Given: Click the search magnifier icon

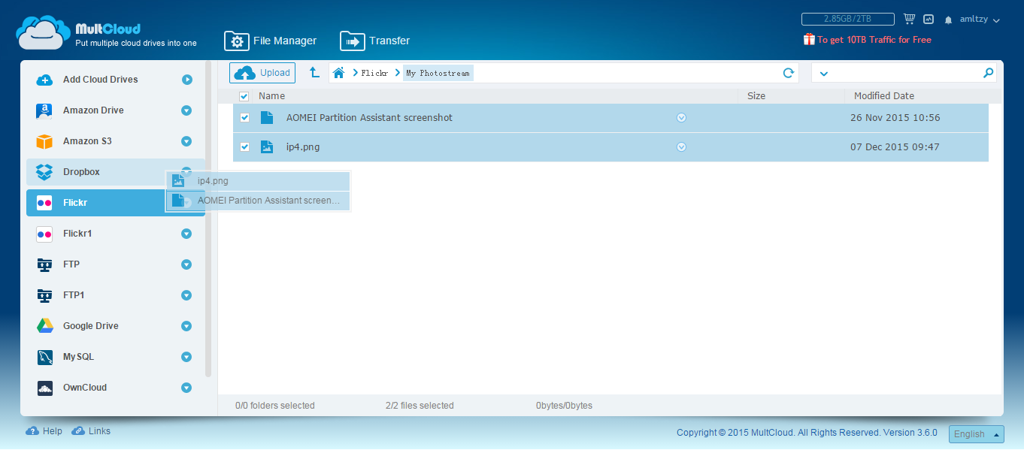Looking at the screenshot, I should (x=988, y=73).
